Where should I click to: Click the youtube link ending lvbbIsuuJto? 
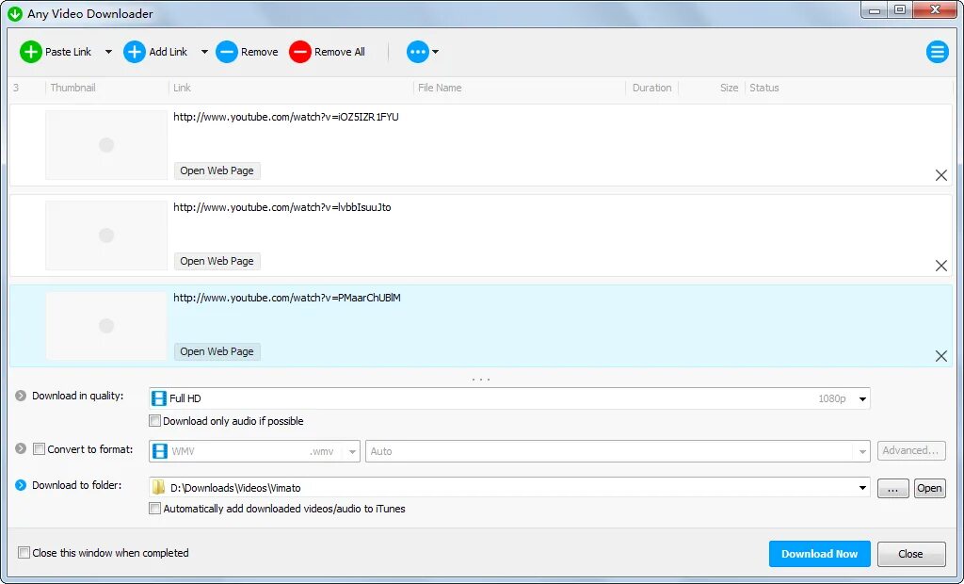(x=282, y=207)
